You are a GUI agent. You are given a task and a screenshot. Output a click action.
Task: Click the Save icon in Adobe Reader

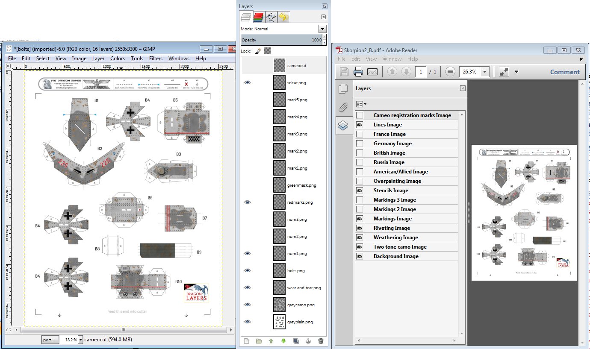[x=345, y=72]
